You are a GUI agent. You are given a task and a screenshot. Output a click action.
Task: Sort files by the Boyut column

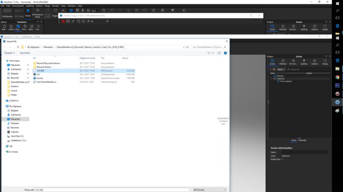click(125, 58)
